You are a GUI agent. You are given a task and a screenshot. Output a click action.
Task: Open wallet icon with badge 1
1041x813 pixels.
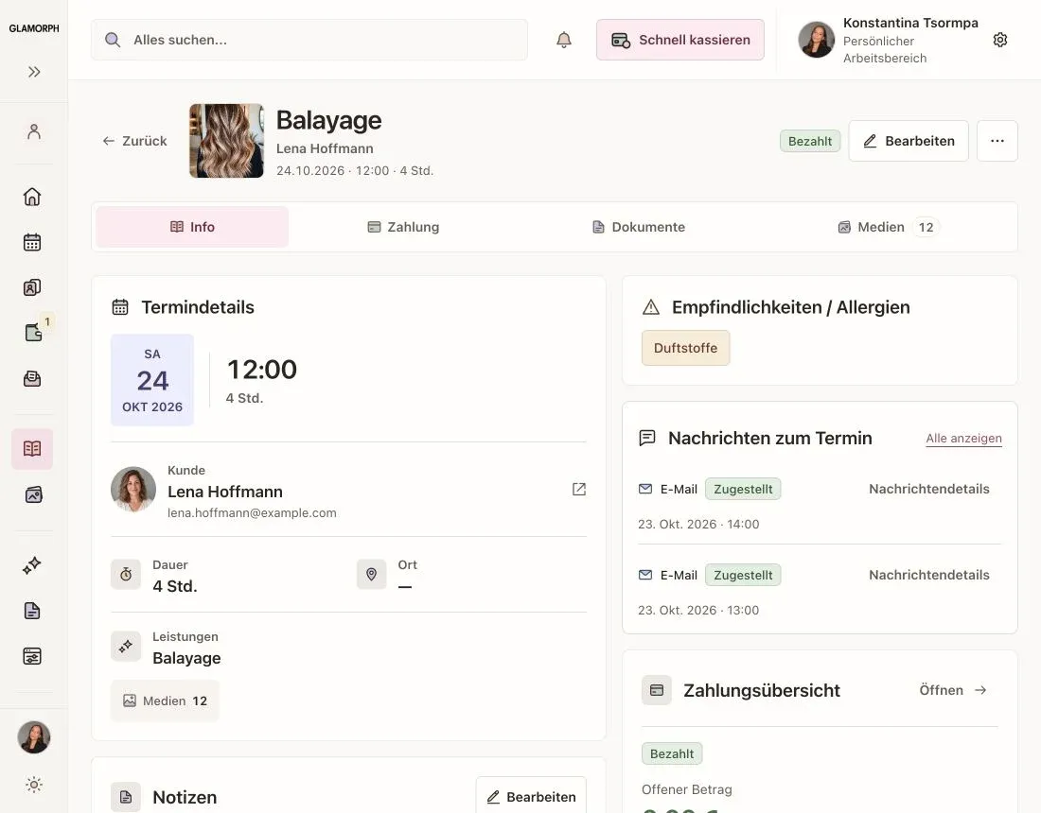(33, 332)
